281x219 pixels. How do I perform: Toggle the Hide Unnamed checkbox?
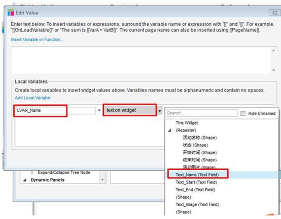(x=243, y=113)
